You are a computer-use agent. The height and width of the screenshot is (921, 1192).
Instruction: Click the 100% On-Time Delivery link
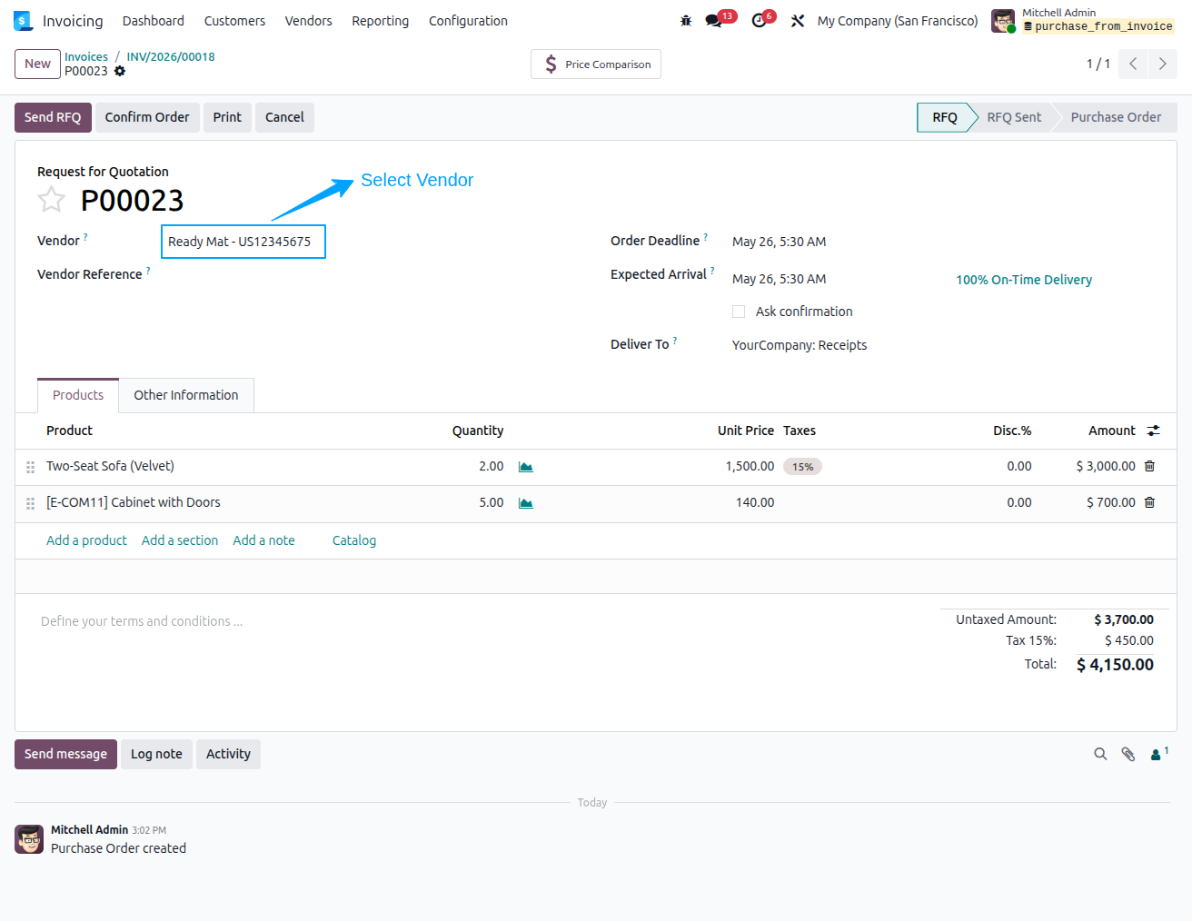[1024, 280]
